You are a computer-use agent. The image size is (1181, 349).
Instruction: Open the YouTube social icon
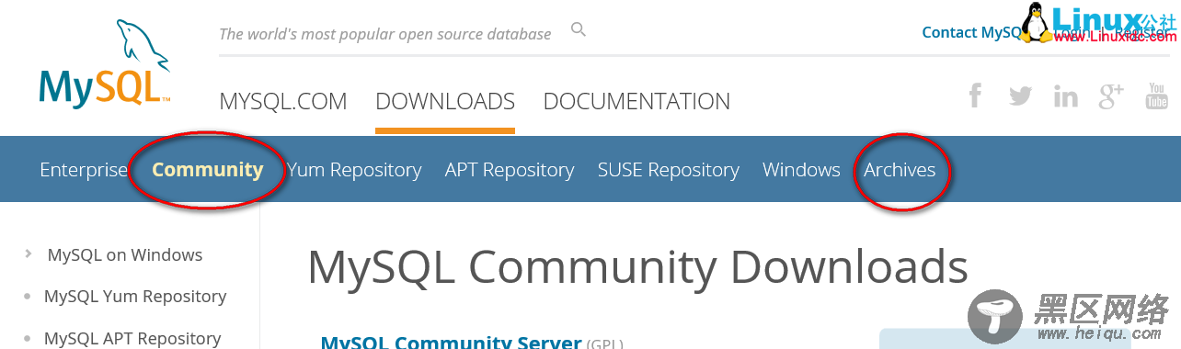tap(1156, 96)
